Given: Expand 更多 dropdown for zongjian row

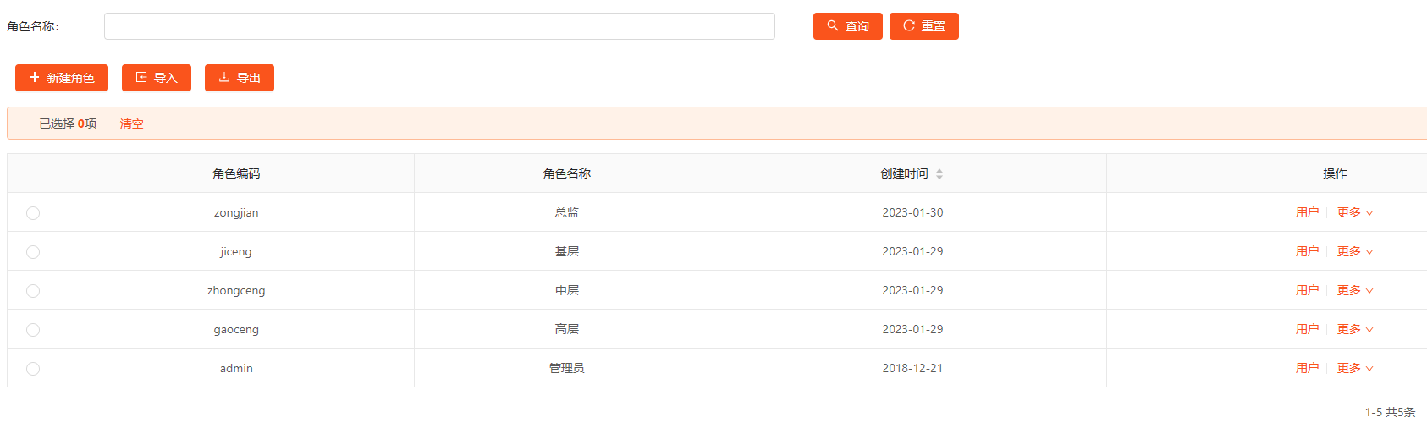Looking at the screenshot, I should [1354, 213].
